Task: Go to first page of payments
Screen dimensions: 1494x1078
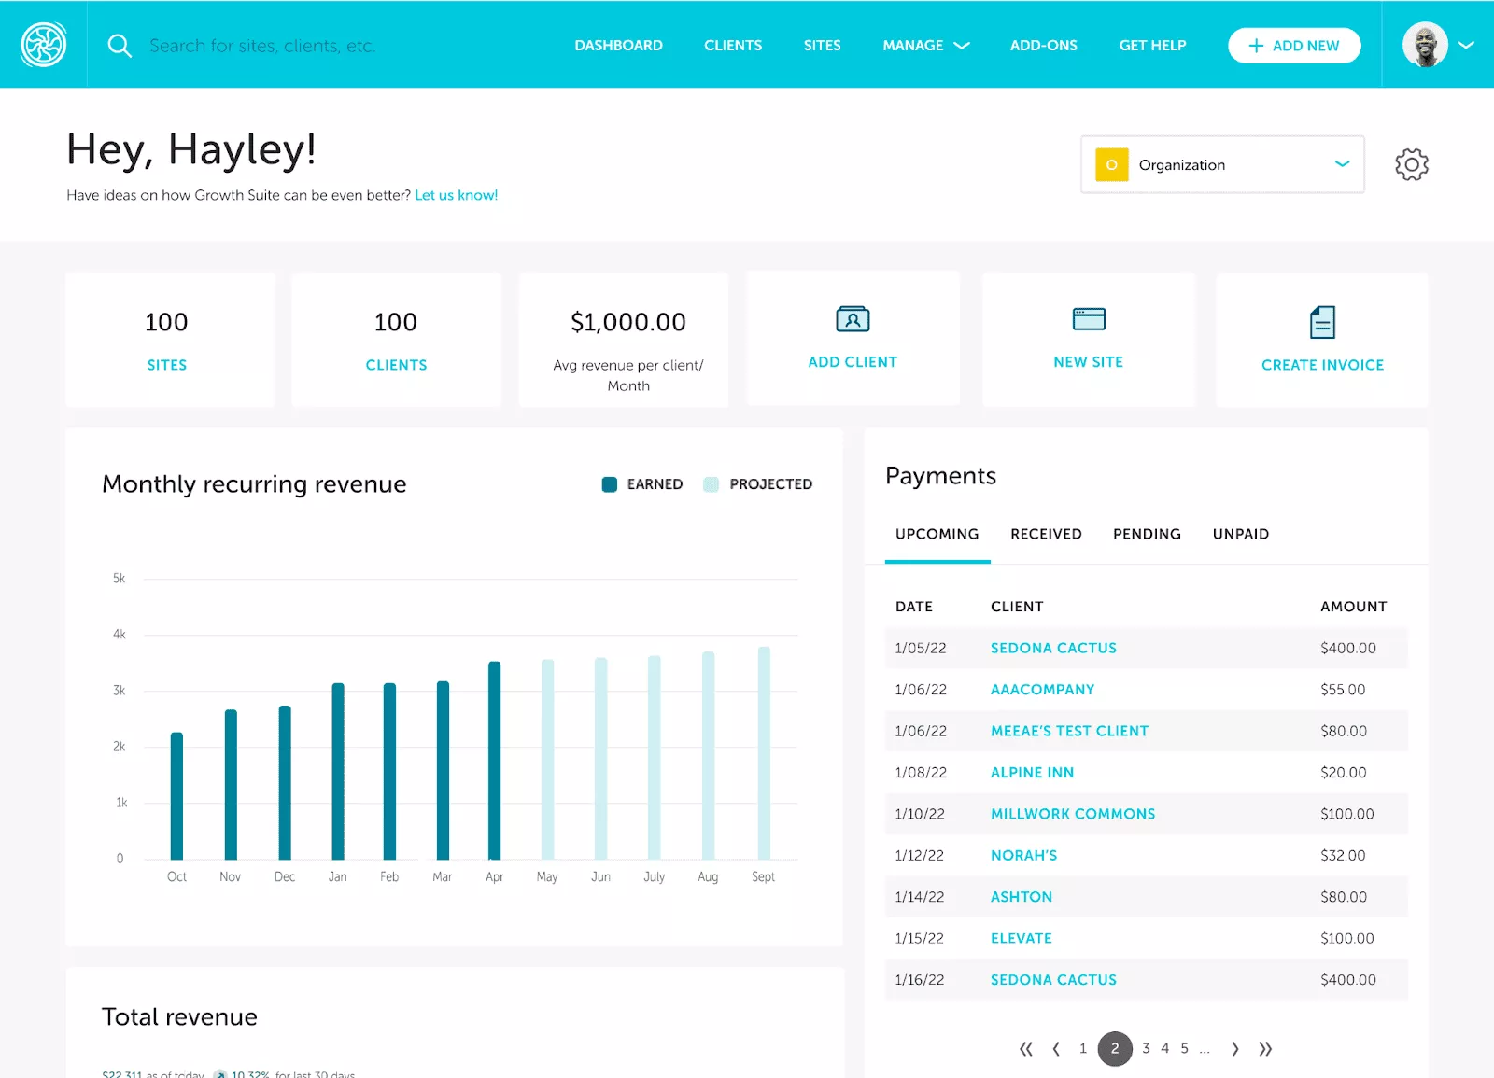Action: point(1026,1049)
